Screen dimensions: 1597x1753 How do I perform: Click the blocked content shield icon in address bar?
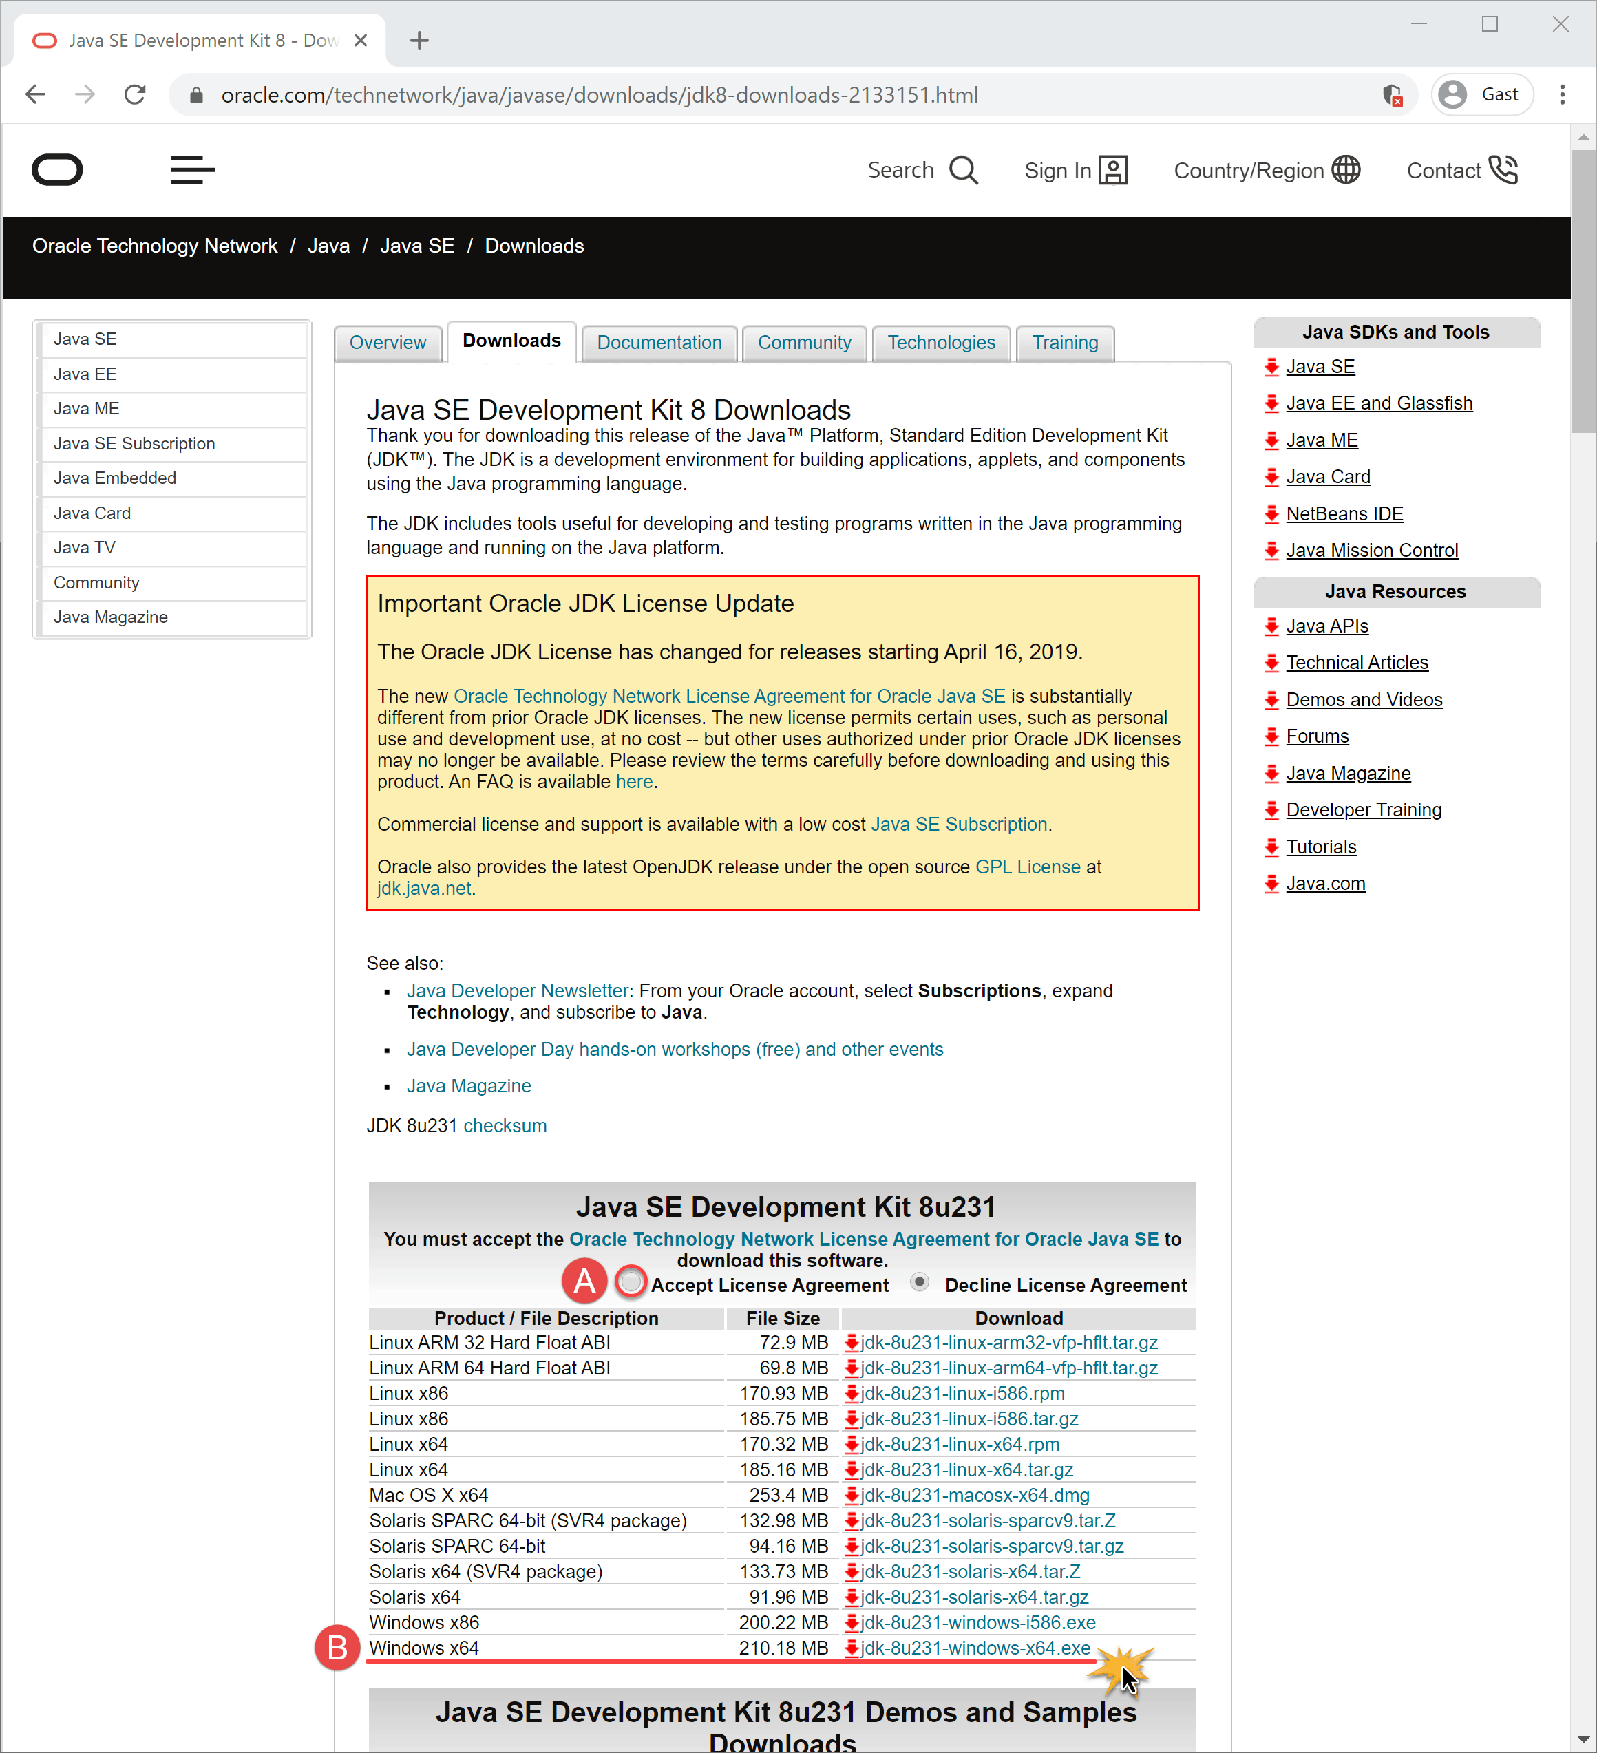1393,95
